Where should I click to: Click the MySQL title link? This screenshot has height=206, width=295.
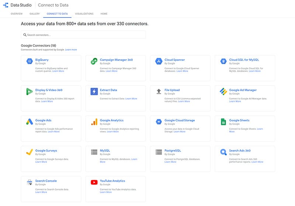tap(105, 151)
